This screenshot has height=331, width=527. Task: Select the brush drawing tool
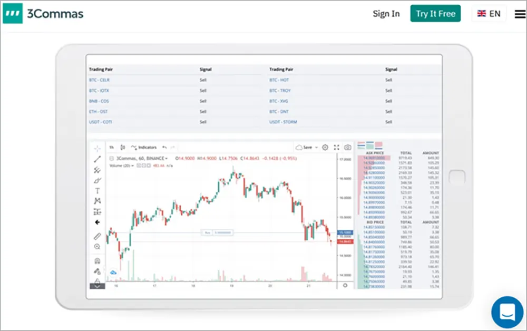(x=97, y=180)
